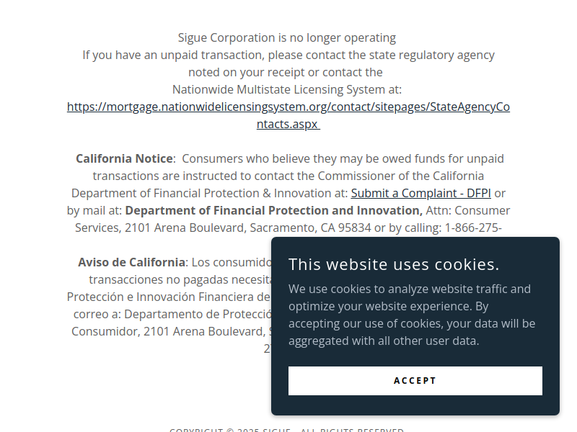Screen dimensions: 577x432
Task: Click 'noted on your receipt or contact the'
Action: coord(286,73)
